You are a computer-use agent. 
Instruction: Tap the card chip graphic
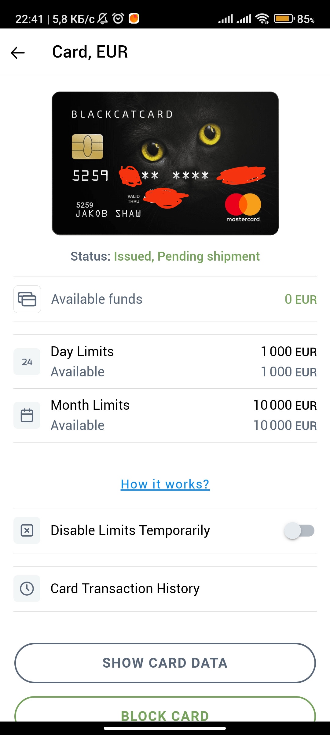coord(87,147)
